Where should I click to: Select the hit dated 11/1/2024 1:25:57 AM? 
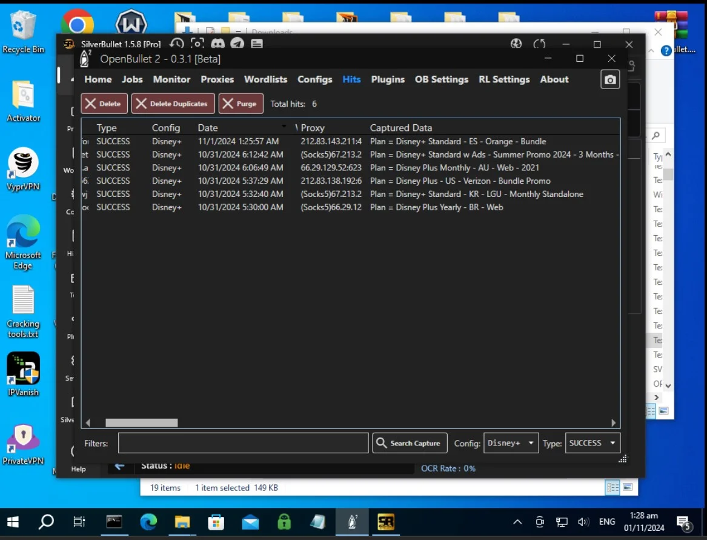[350, 141]
